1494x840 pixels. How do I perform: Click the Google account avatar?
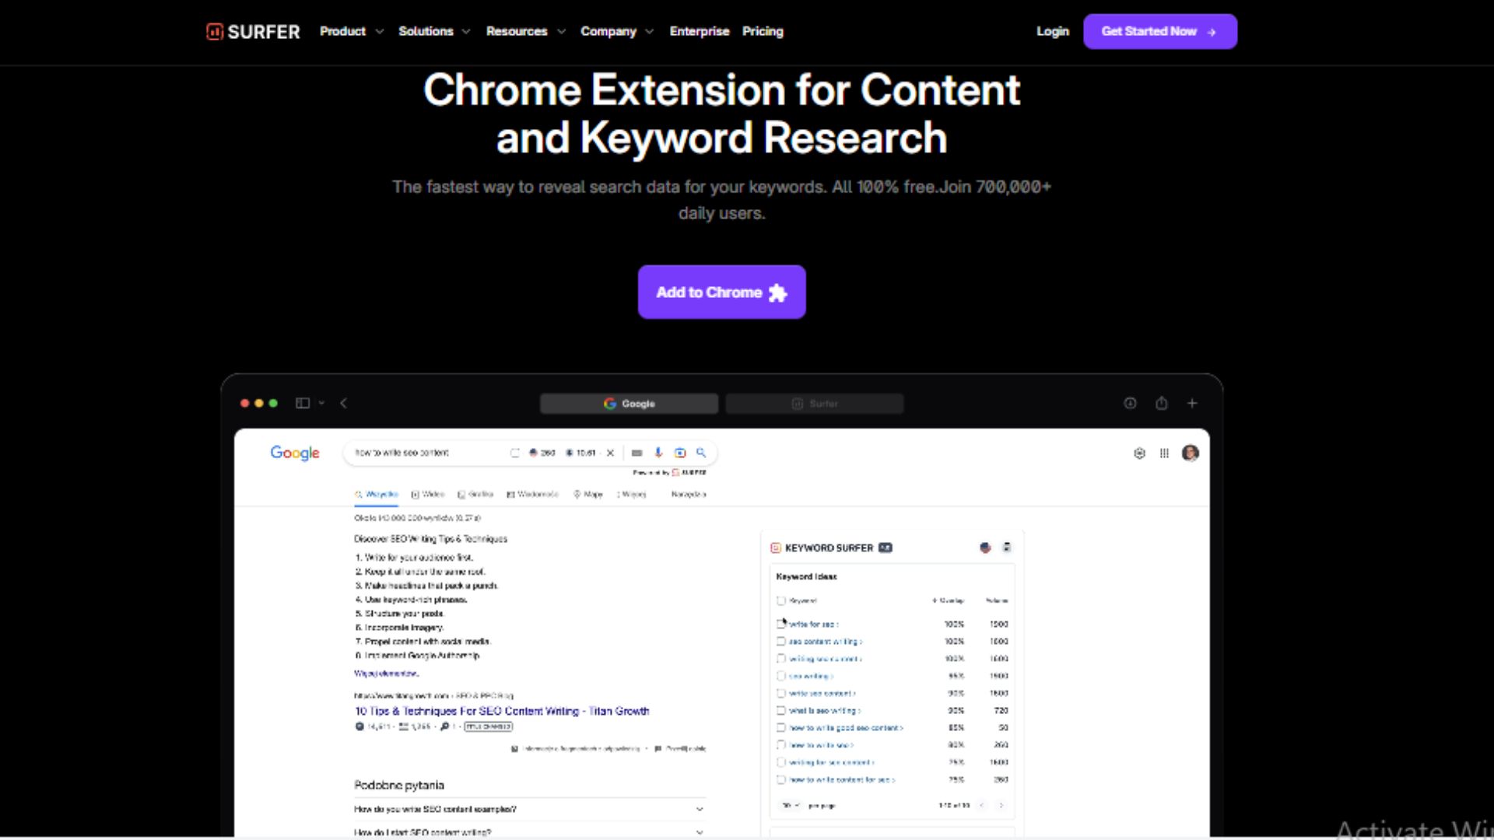tap(1190, 453)
